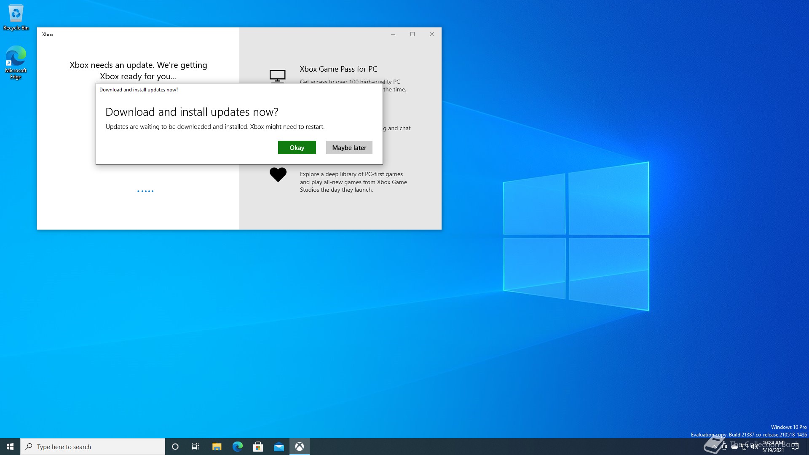The image size is (809, 455).
Task: Minimize the Xbox window
Action: coord(393,35)
